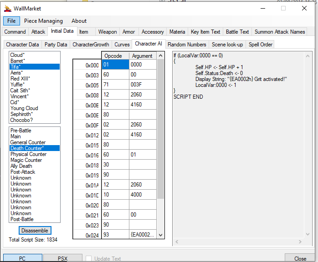Image resolution: width=318 pixels, height=262 pixels.
Task: Select Cait Sith* in the character list
Action: click(x=35, y=91)
